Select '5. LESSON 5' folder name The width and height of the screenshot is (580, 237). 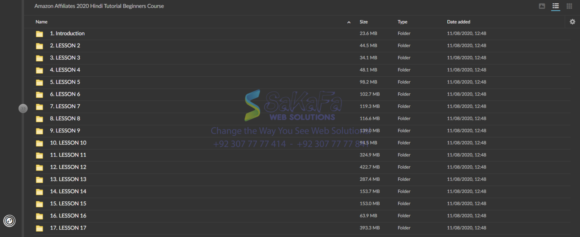coord(65,82)
